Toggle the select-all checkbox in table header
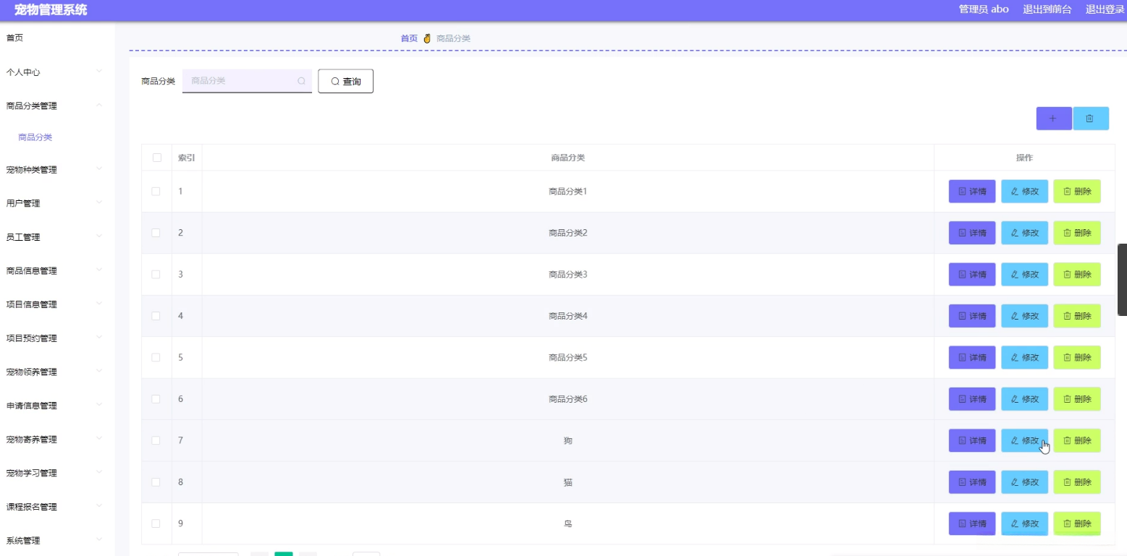 [x=156, y=158]
